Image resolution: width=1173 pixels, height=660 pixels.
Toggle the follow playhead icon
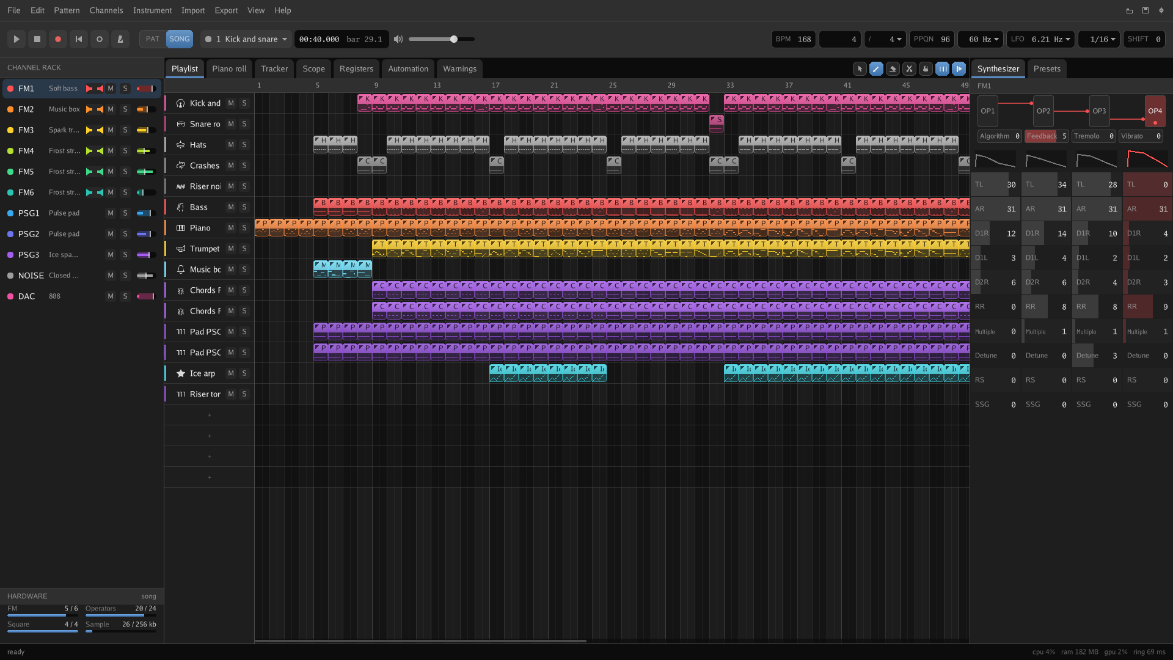pos(959,69)
